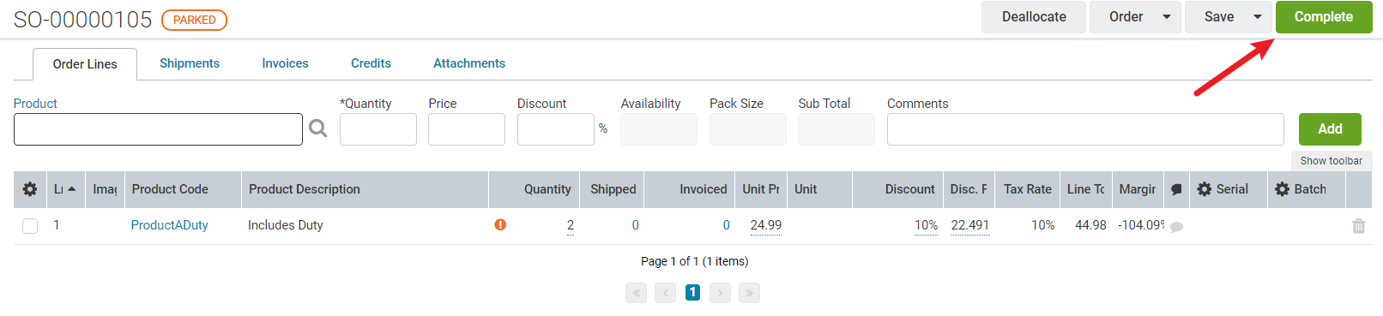Focus the Product search input field
This screenshot has height=316, width=1383.
click(159, 129)
